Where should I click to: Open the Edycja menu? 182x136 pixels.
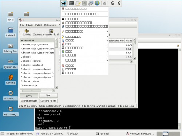[29, 25]
